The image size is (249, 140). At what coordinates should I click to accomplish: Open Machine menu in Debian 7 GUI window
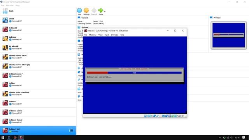coord(93,35)
